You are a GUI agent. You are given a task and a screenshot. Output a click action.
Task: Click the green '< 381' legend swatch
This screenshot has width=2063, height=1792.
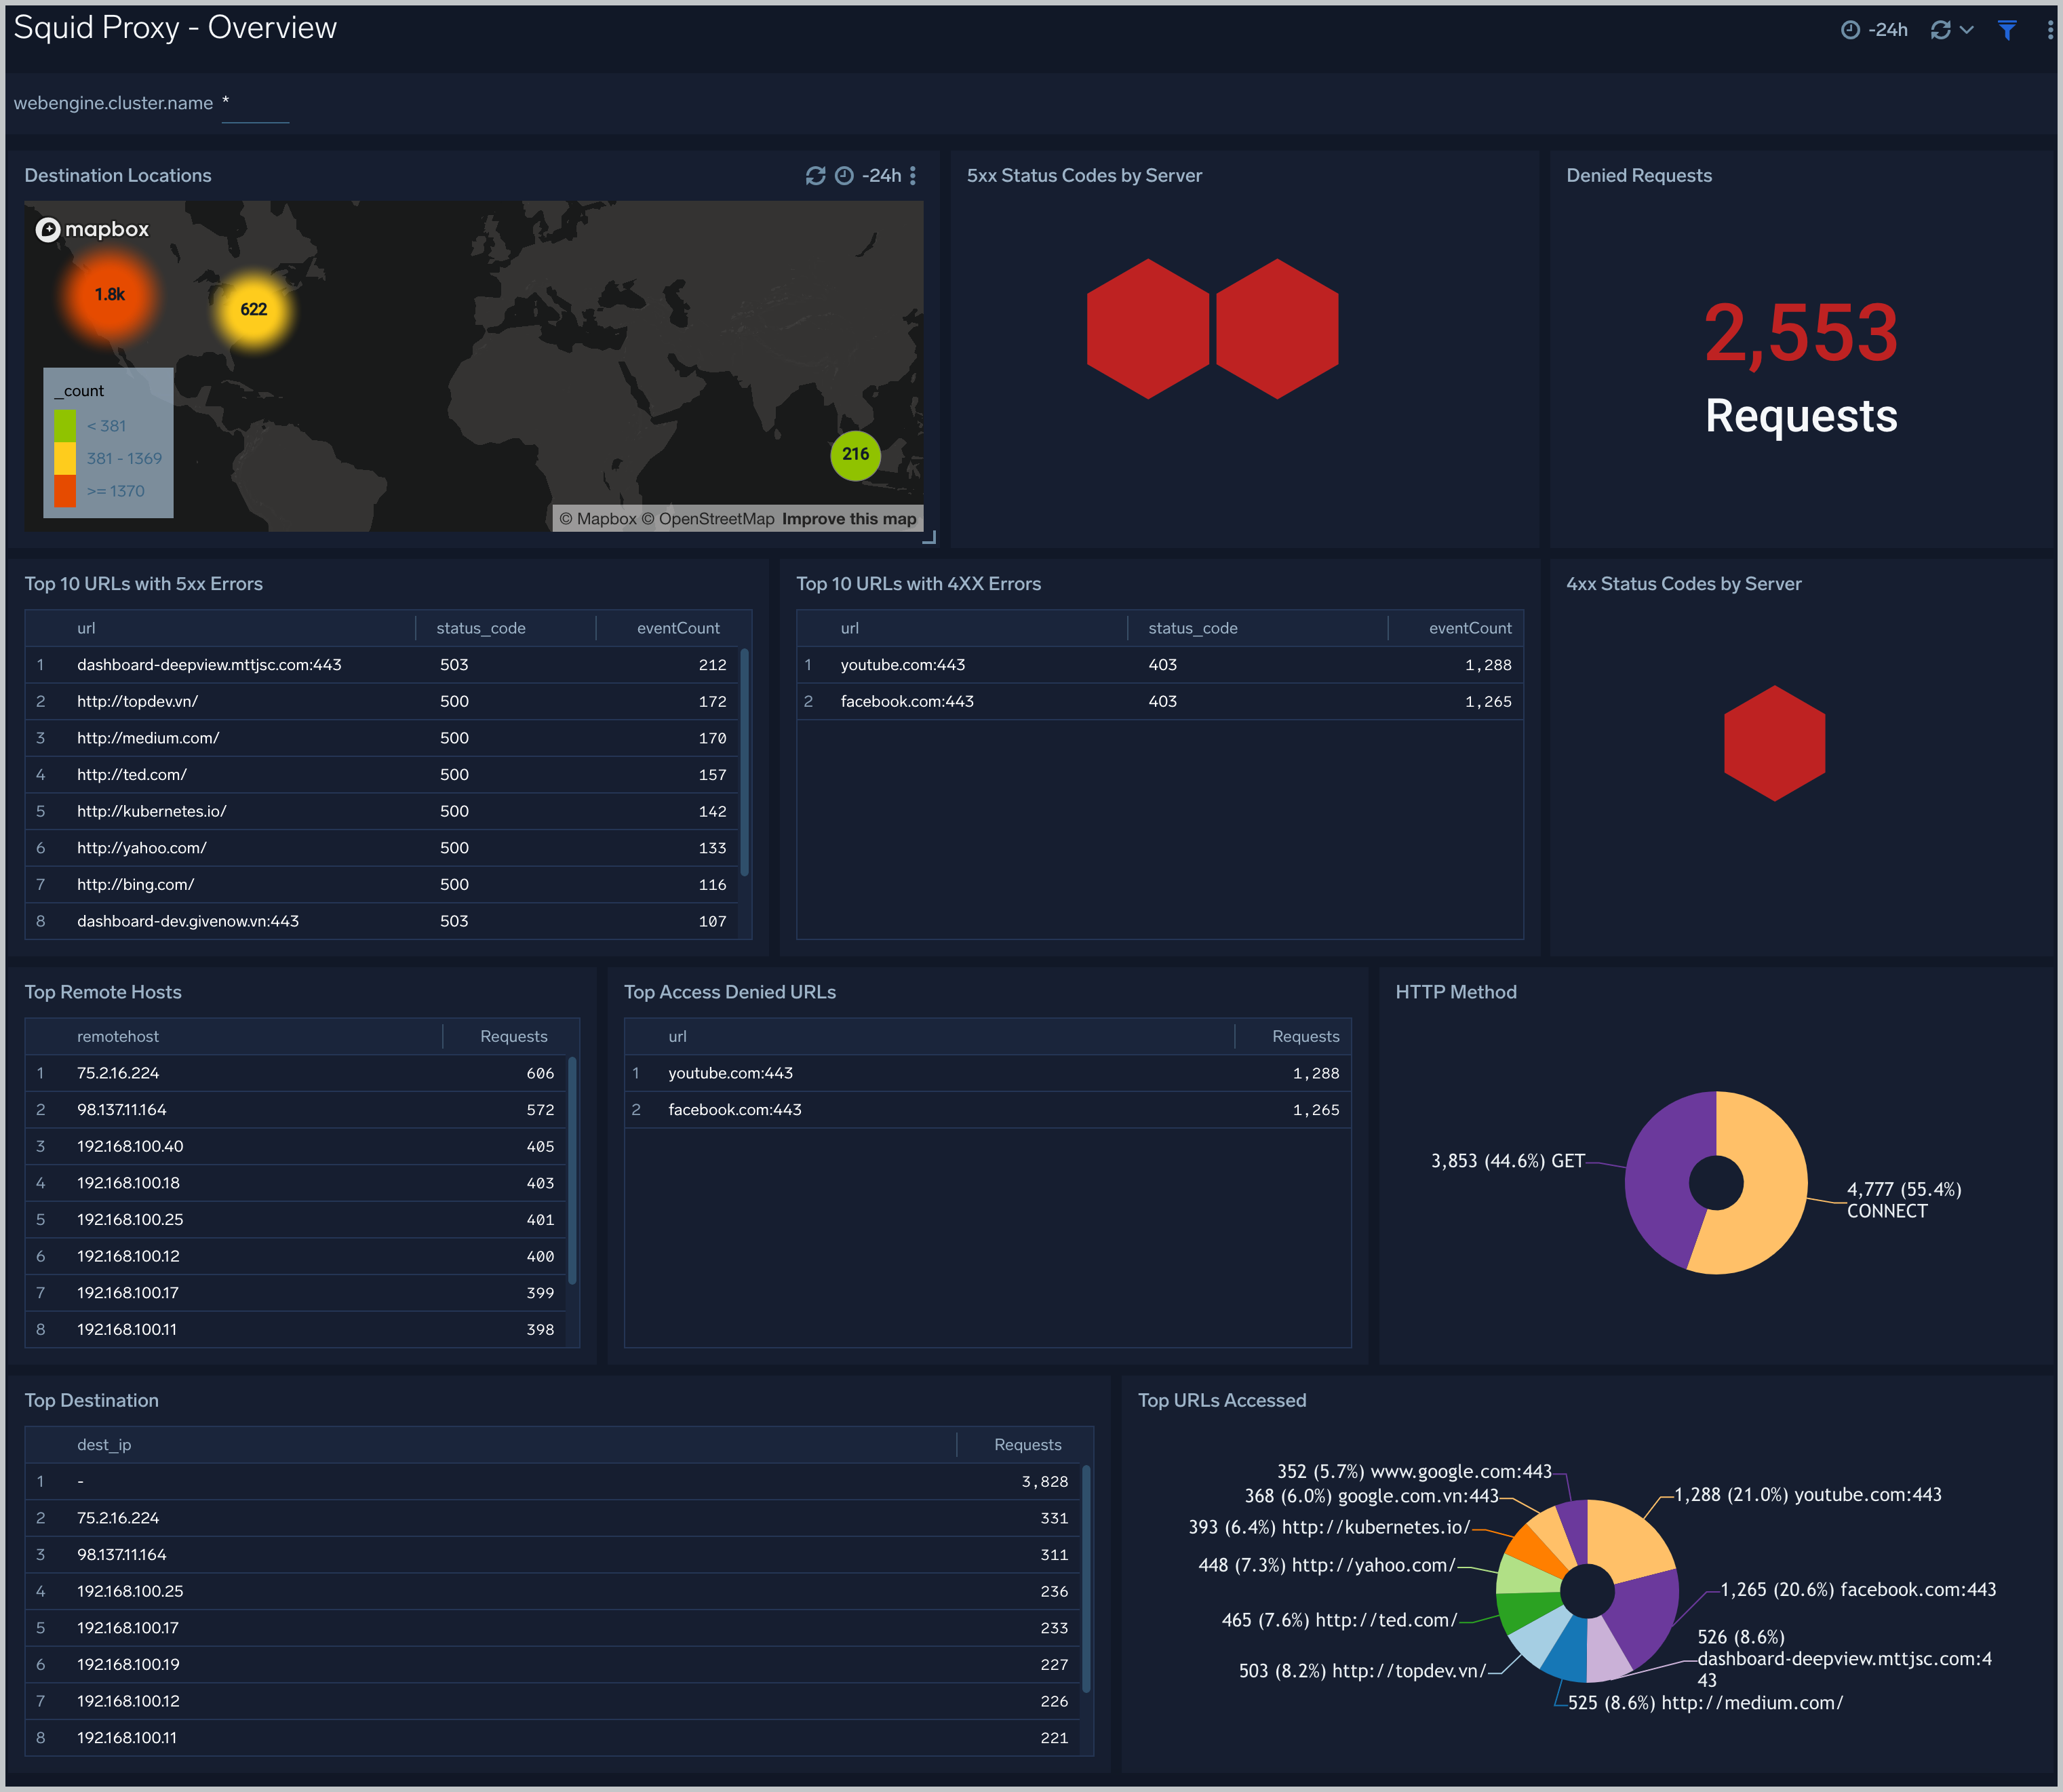pos(65,426)
